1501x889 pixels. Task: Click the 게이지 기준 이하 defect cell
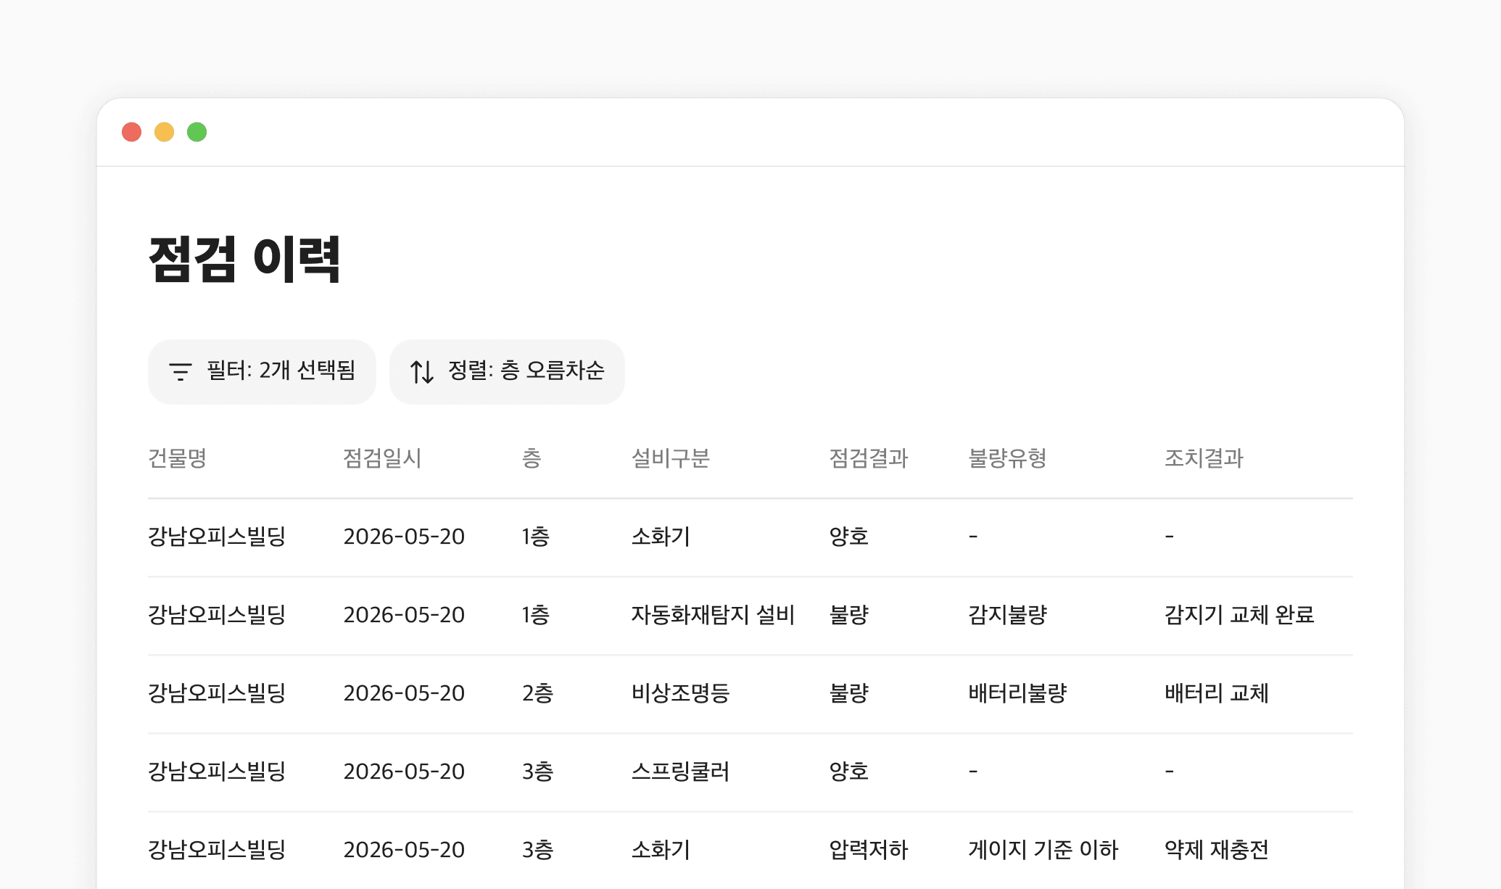1043,850
